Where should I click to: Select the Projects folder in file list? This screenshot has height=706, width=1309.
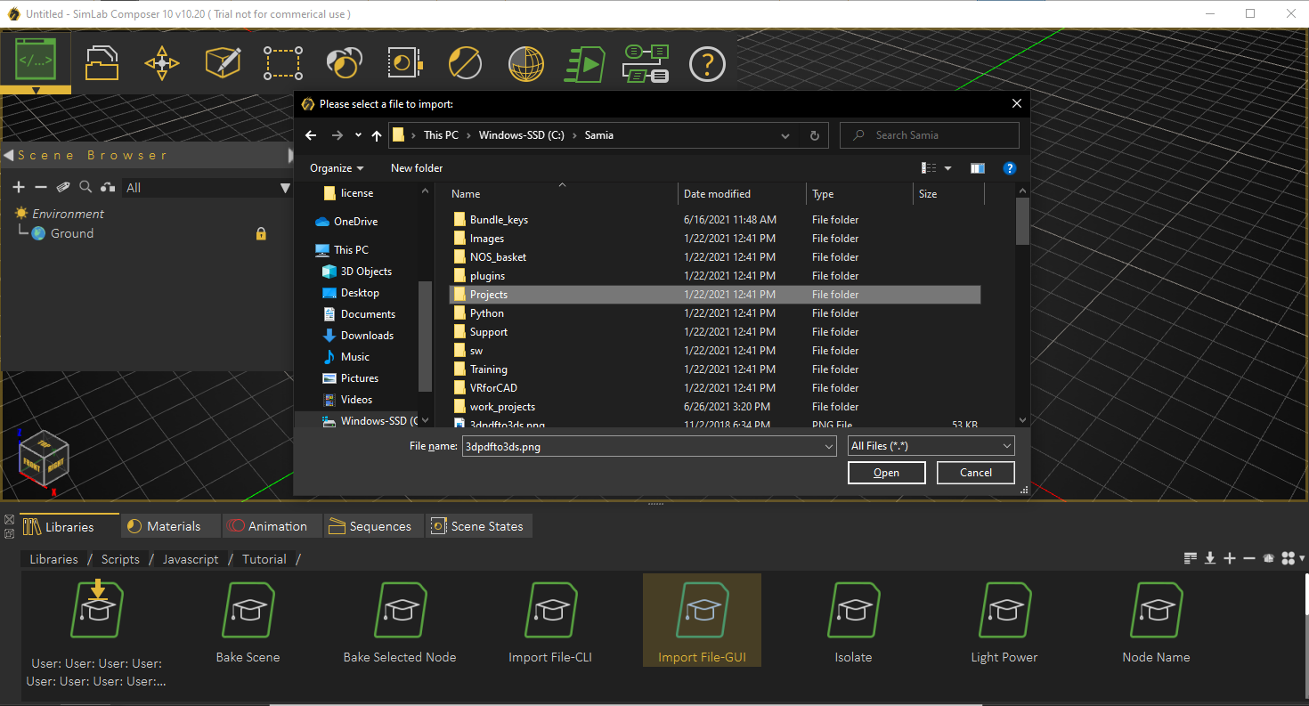[715, 295]
